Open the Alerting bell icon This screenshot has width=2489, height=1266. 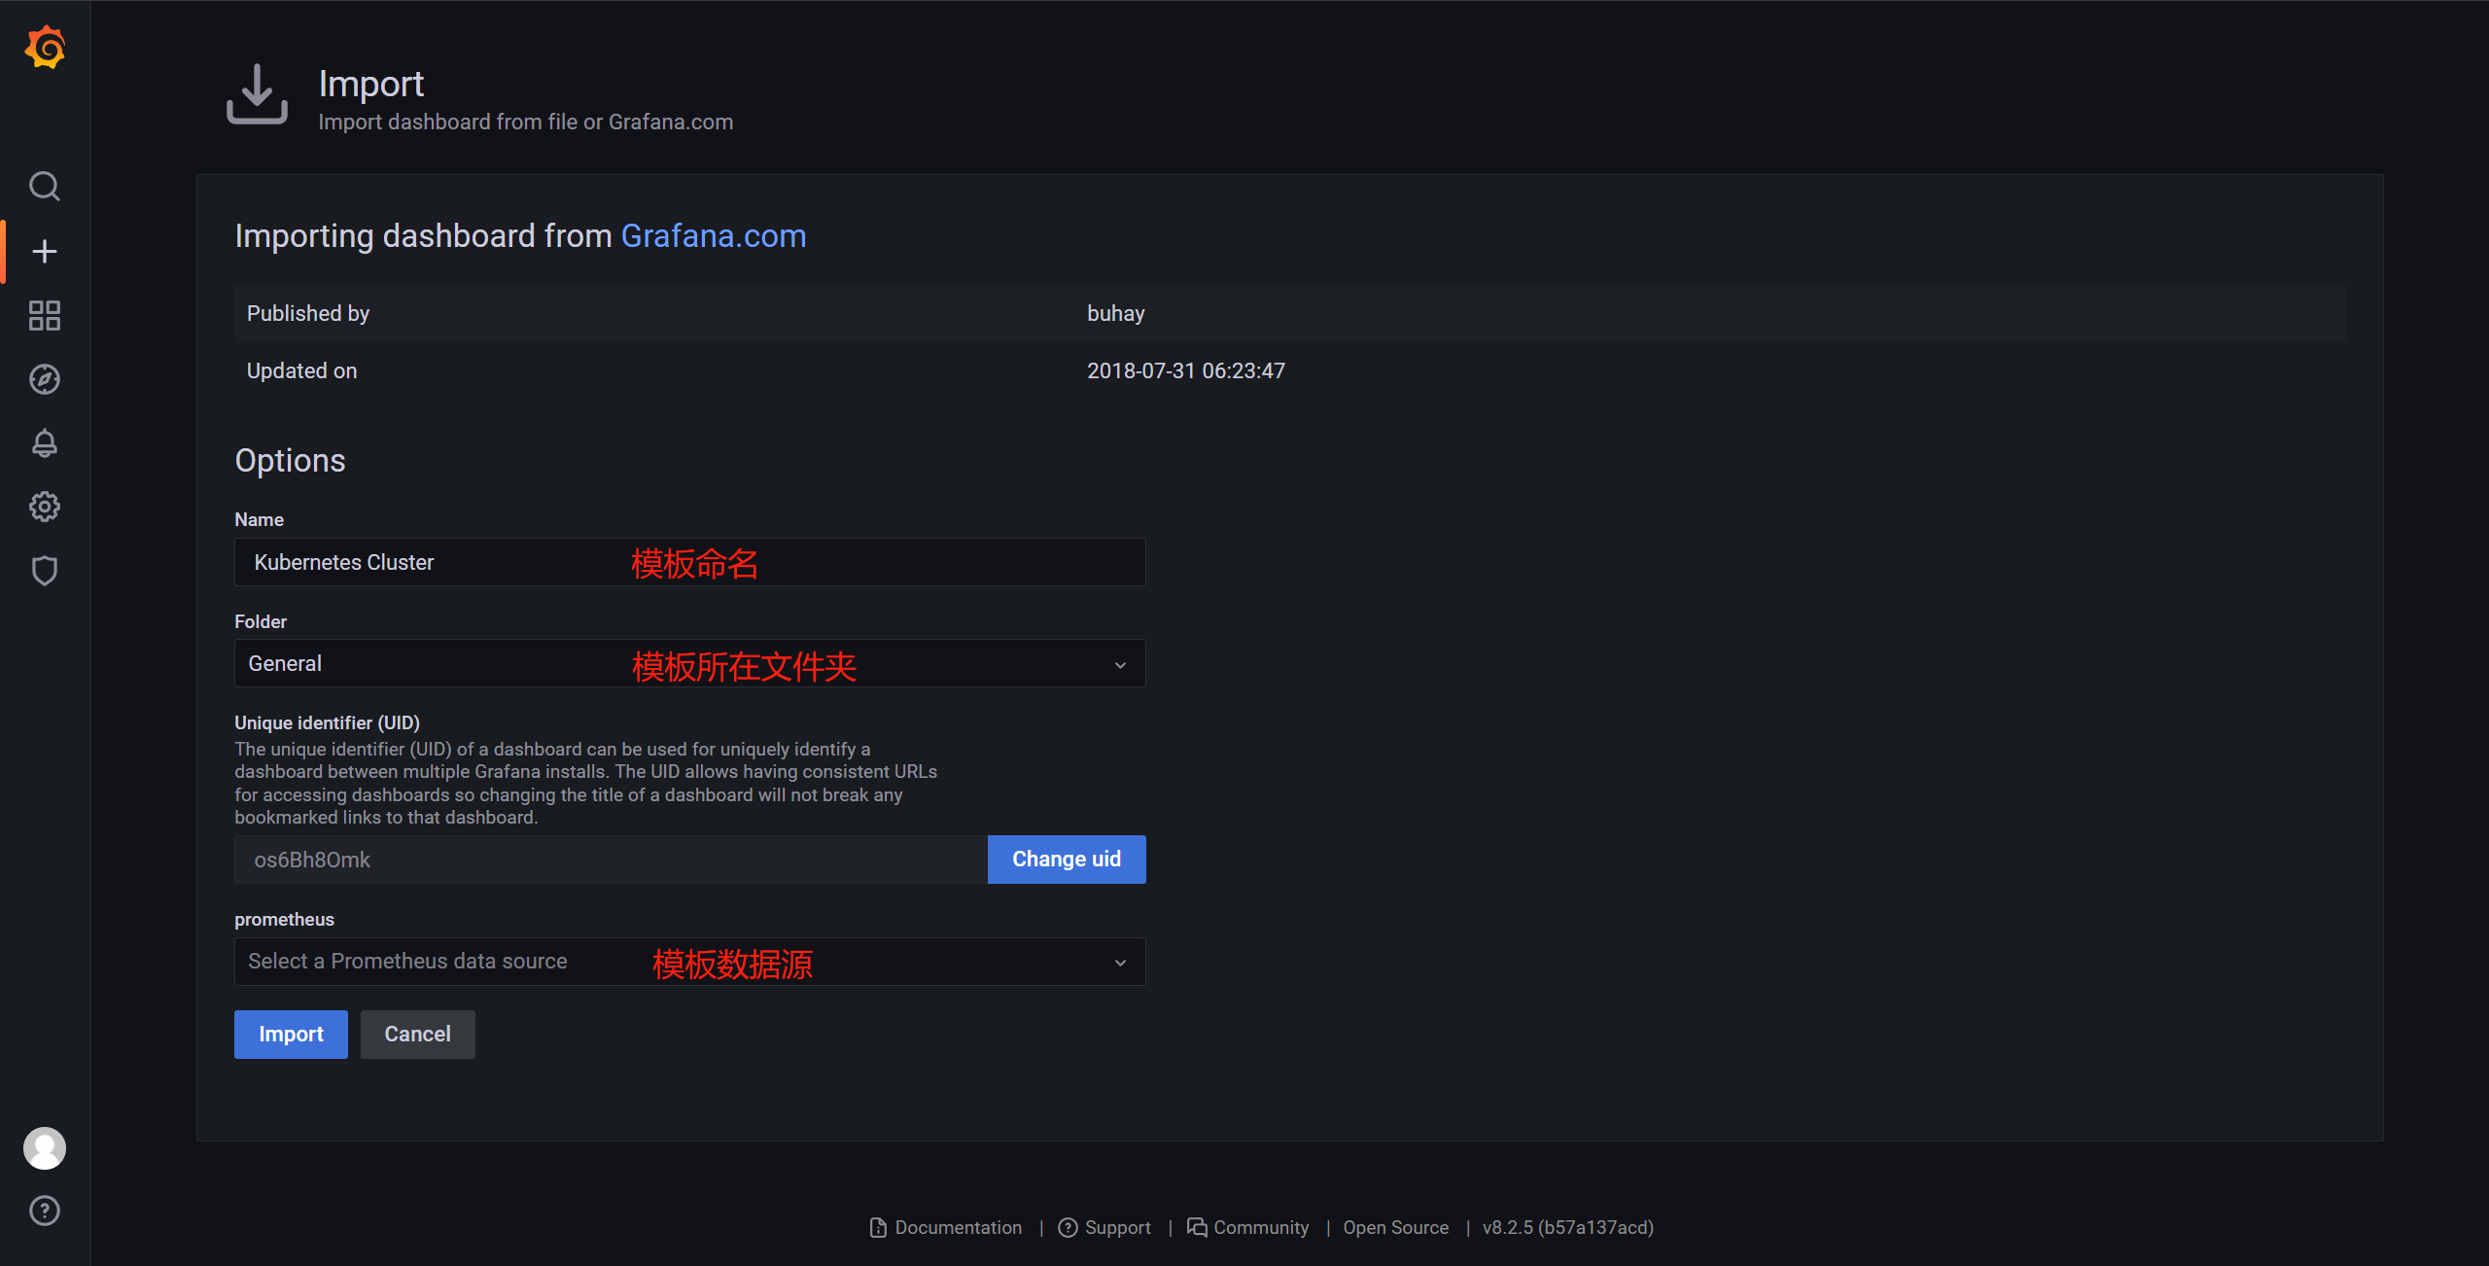point(45,443)
